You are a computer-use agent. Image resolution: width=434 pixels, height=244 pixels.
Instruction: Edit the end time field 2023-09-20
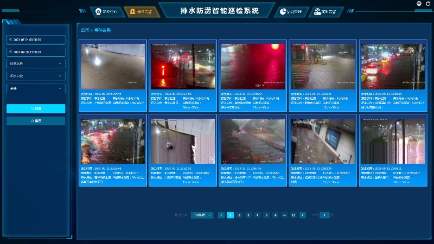[36, 52]
